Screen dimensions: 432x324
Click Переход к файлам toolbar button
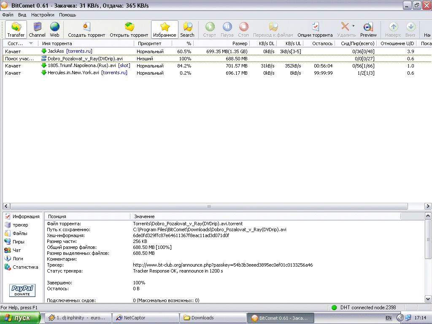pos(273,30)
